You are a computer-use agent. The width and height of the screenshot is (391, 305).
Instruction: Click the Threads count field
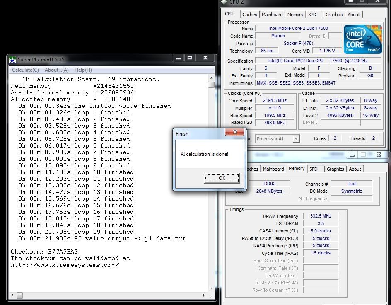coord(373,138)
